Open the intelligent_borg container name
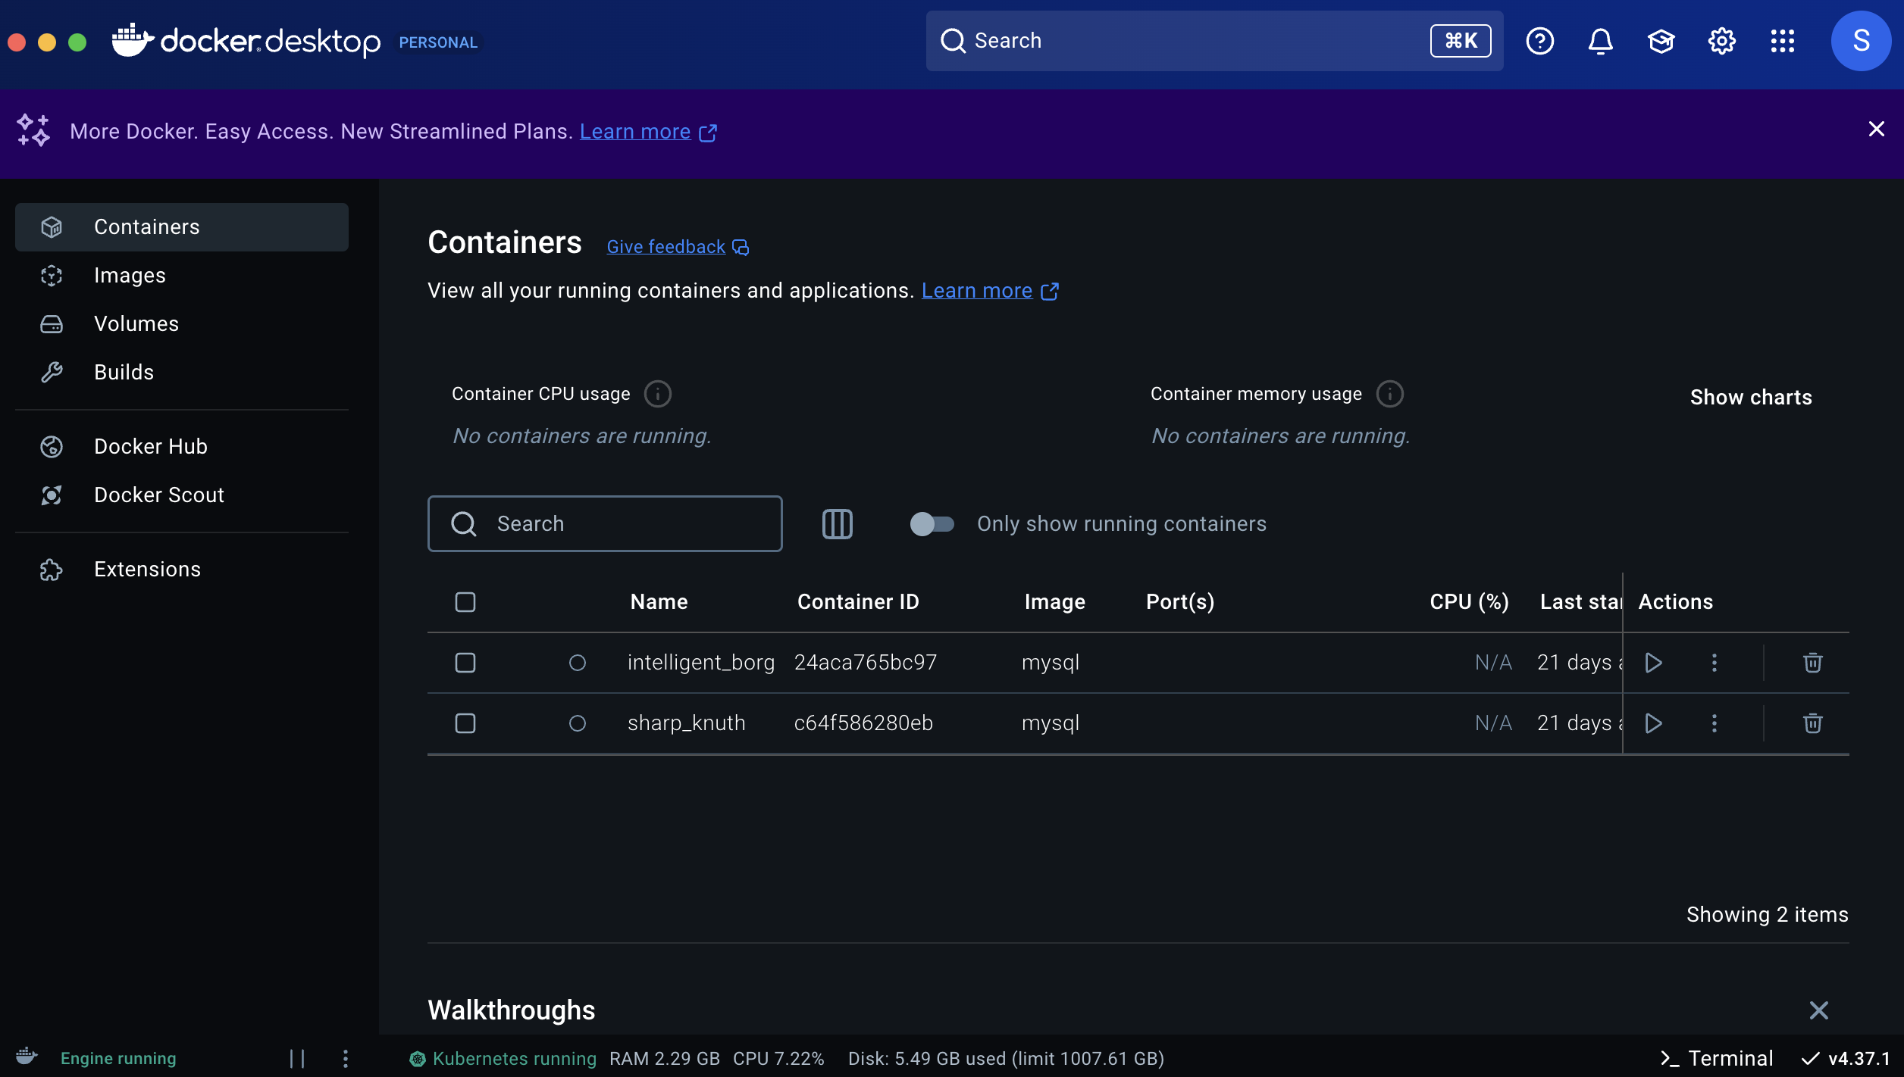The height and width of the screenshot is (1077, 1904). (701, 663)
